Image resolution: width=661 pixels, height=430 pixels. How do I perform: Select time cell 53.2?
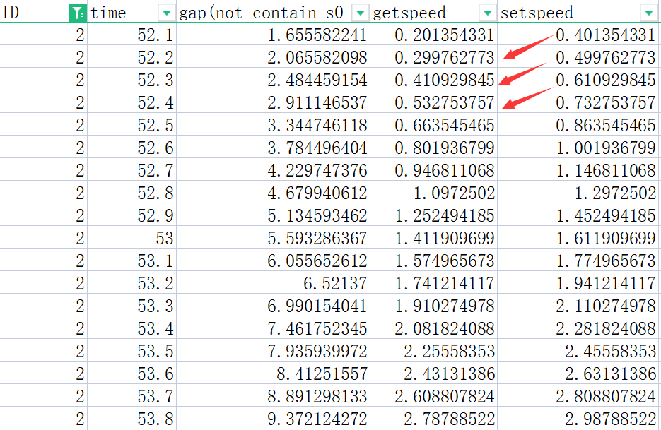(131, 283)
